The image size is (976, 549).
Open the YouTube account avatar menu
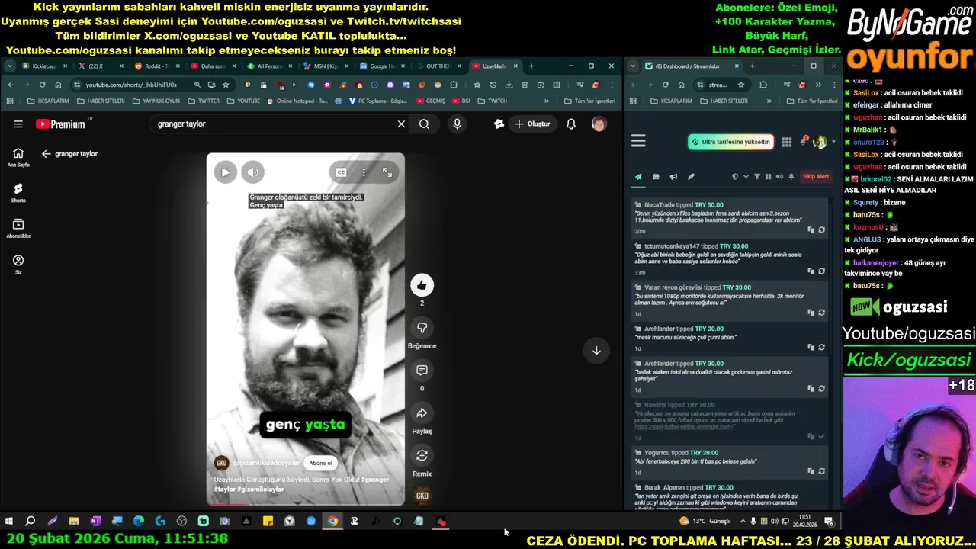(x=599, y=124)
